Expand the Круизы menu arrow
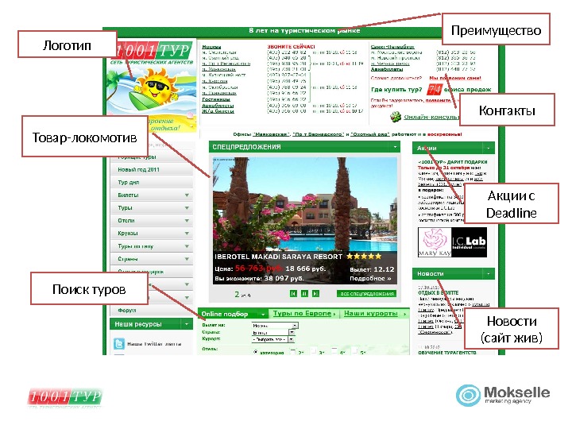Image resolution: width=572 pixels, height=429 pixels. [187, 234]
